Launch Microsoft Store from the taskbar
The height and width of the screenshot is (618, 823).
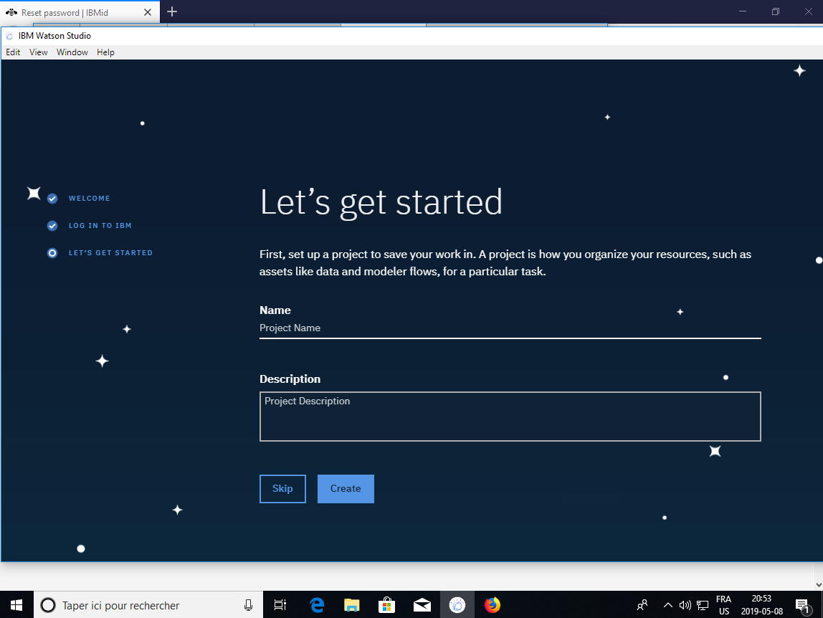click(386, 605)
